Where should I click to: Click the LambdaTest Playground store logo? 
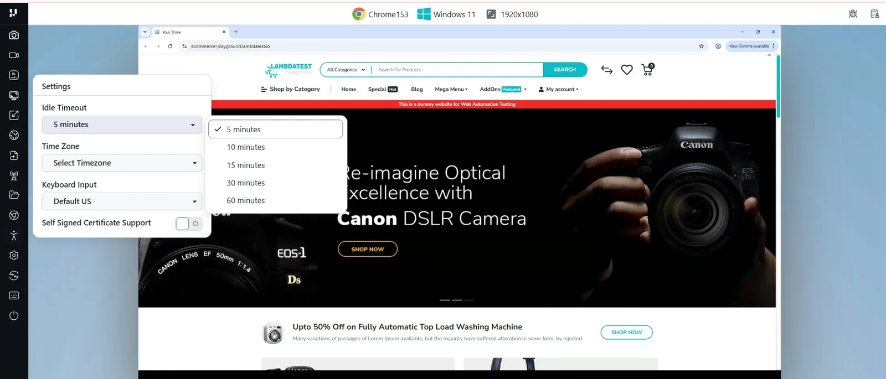point(289,70)
